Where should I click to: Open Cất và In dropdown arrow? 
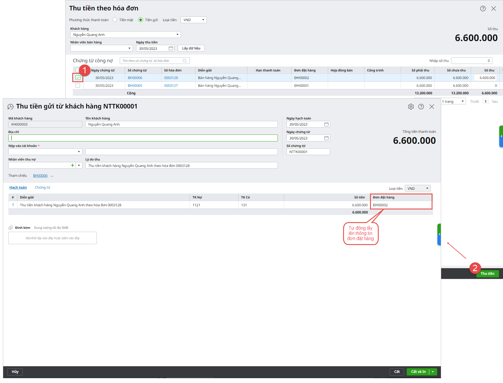pyautogui.click(x=433, y=372)
